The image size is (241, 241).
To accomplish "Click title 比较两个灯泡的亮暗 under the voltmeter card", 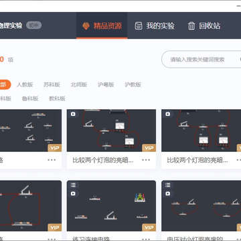I will tap(197, 160).
